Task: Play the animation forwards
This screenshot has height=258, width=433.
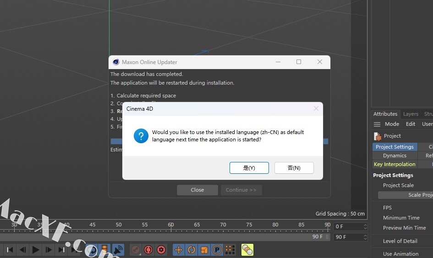Action: (36, 250)
